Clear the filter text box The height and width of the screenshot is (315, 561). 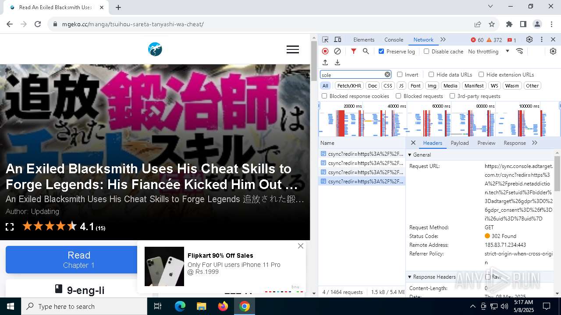[387, 74]
